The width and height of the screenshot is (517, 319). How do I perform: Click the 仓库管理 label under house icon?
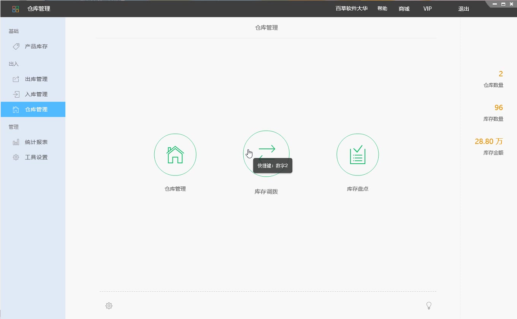point(175,189)
